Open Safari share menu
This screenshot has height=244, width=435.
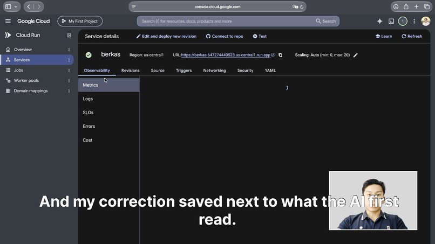coord(406,6)
